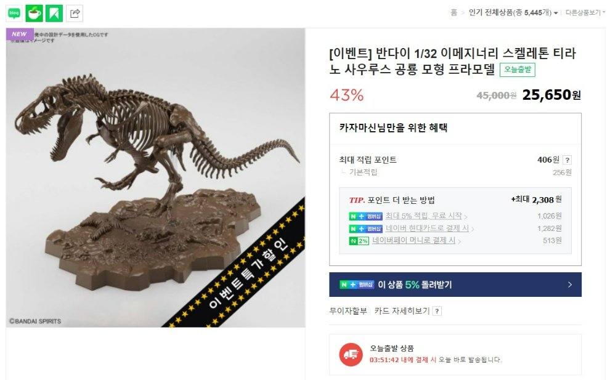The image size is (610, 380).
Task: Click the help icon after 카드 자세히보기
Action: pyautogui.click(x=437, y=311)
